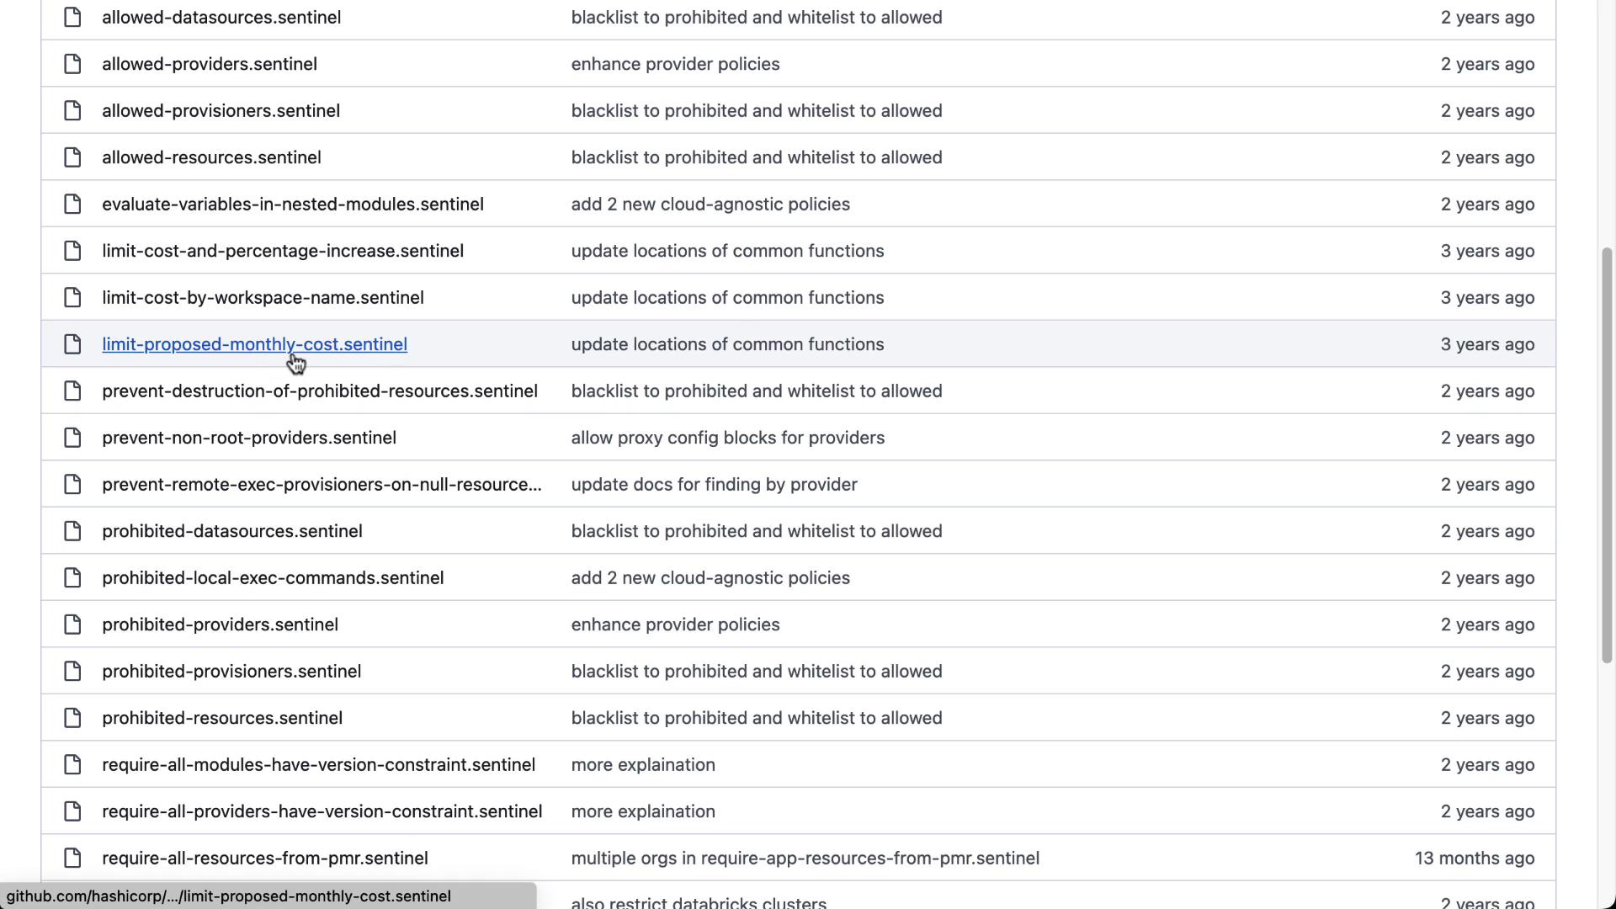The image size is (1616, 909).
Task: Click file icon beside prohibited-providers.sentinel
Action: [72, 625]
